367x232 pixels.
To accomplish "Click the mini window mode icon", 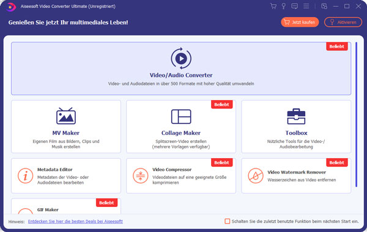I will 324,6.
